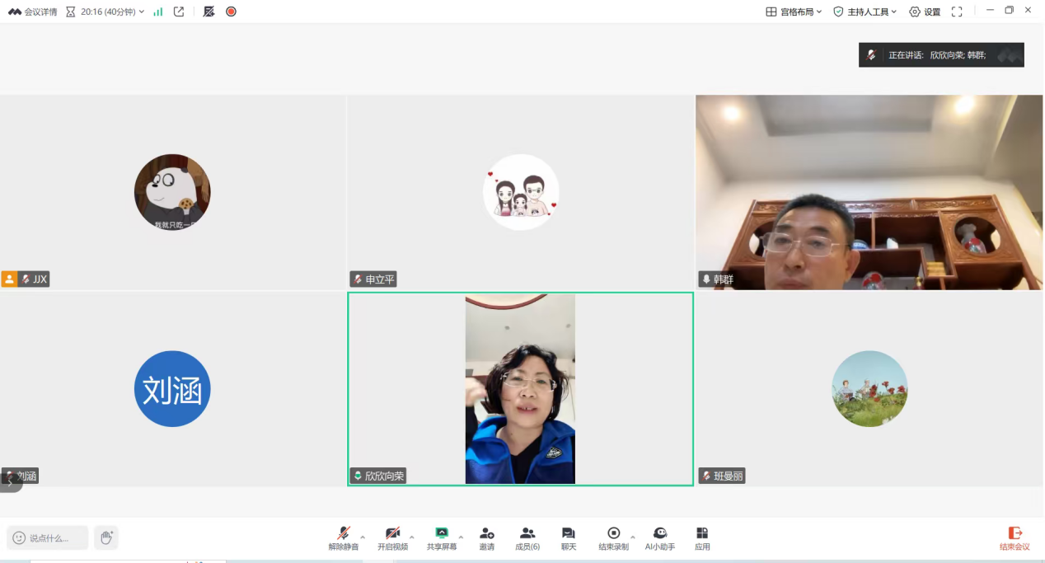
Task: Open 会议详情 meeting details
Action: [33, 12]
